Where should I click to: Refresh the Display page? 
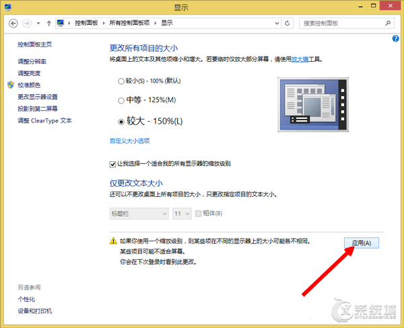click(287, 24)
